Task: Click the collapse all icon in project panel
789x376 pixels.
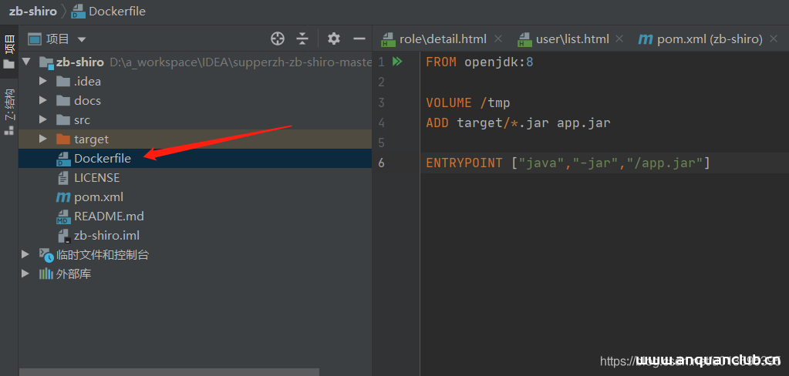Action: 302,39
